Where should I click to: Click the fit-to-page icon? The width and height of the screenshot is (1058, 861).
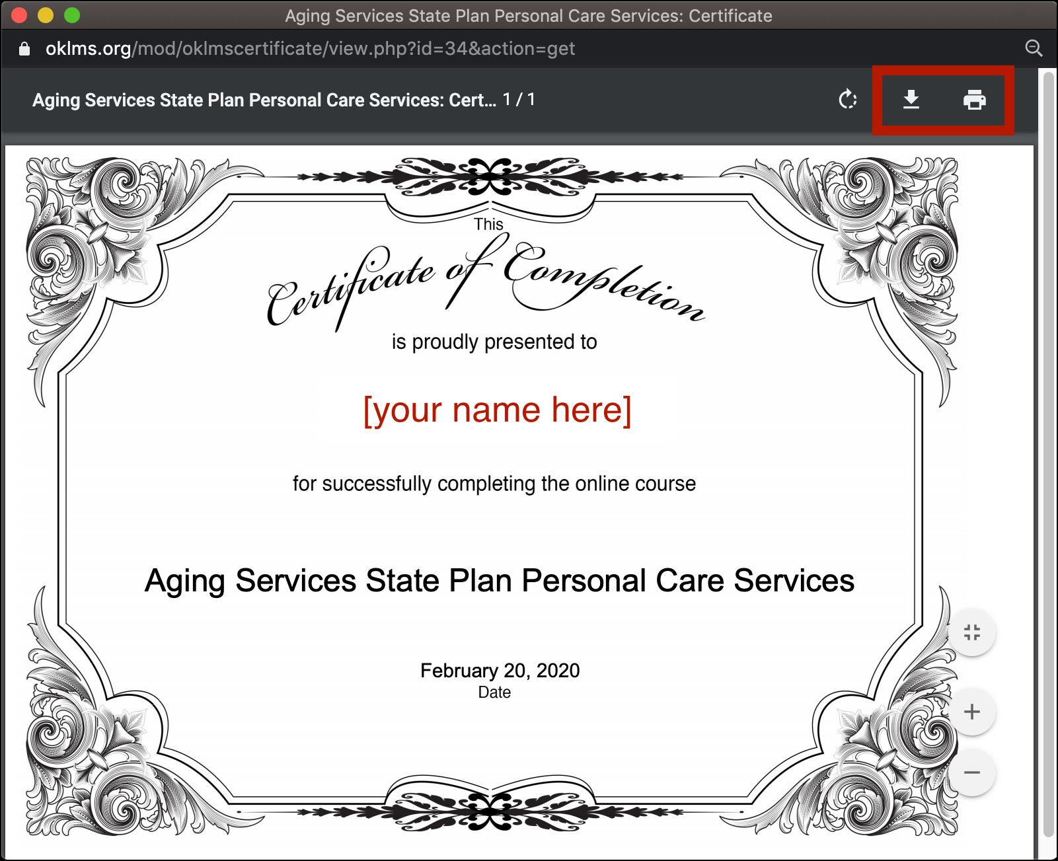(x=971, y=632)
